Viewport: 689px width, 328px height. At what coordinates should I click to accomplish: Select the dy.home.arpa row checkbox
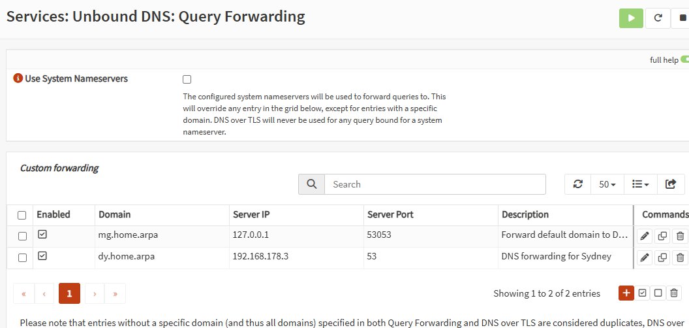coord(22,257)
